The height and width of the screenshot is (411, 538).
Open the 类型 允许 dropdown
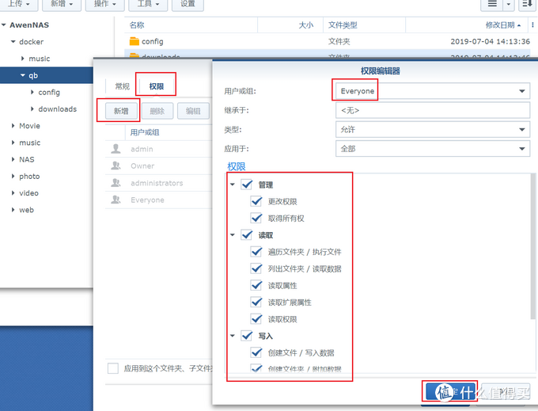[522, 130]
